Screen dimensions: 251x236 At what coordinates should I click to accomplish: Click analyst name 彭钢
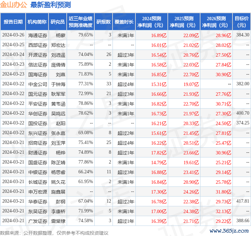pyautogui.click(x=61, y=202)
